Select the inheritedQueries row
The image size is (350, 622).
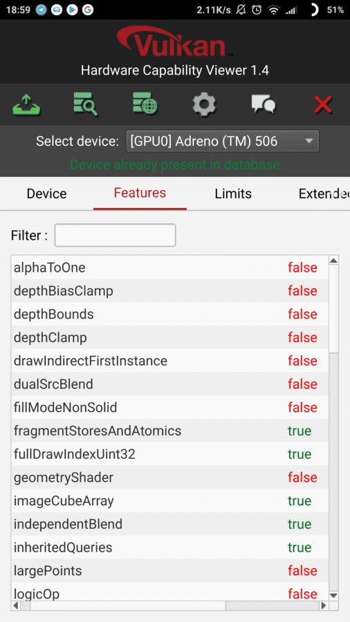pos(170,547)
